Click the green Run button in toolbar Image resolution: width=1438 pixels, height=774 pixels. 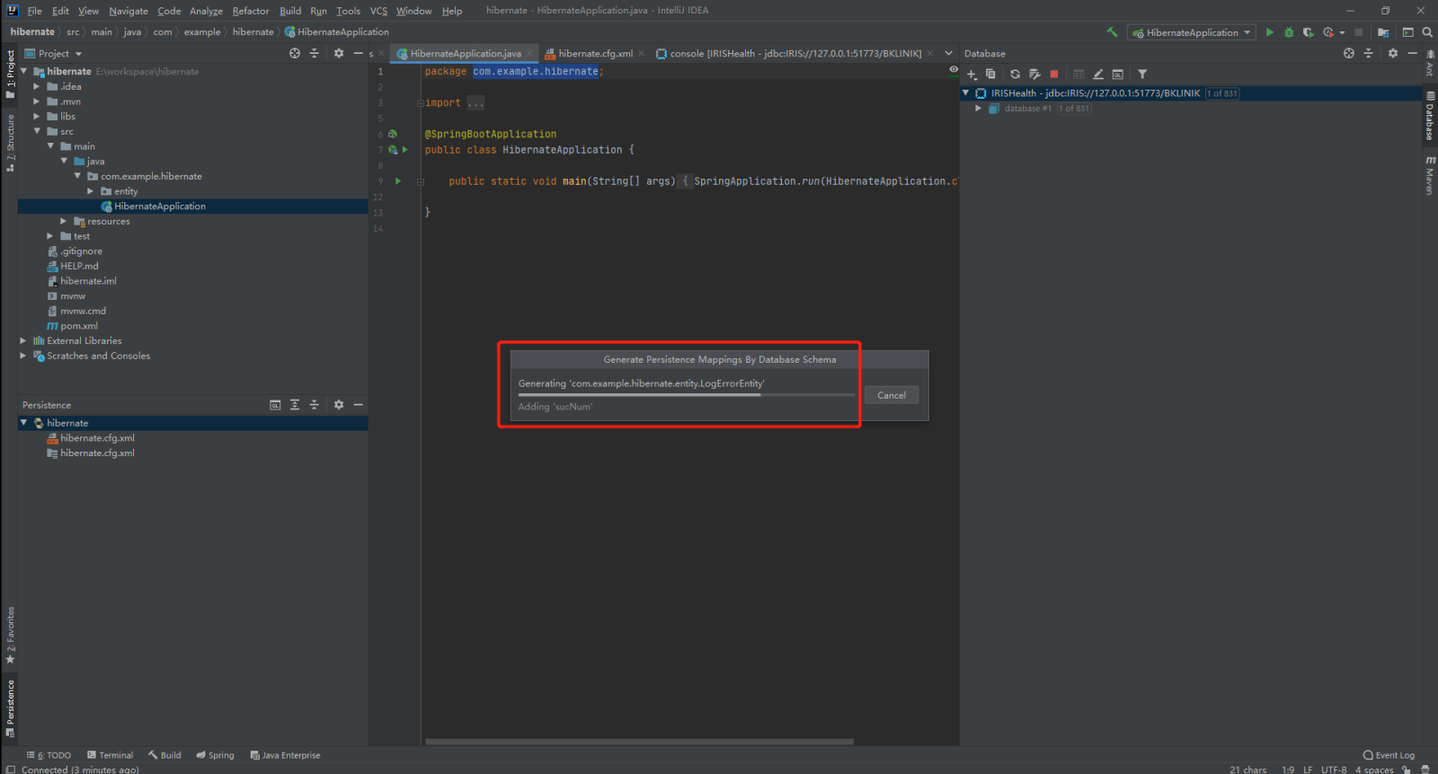click(x=1269, y=32)
